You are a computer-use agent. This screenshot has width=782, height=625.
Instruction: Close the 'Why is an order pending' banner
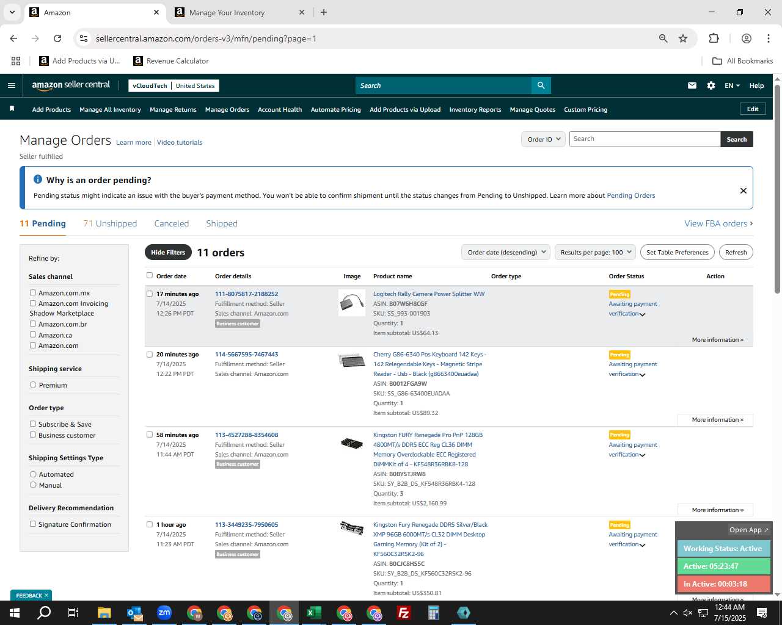(744, 190)
